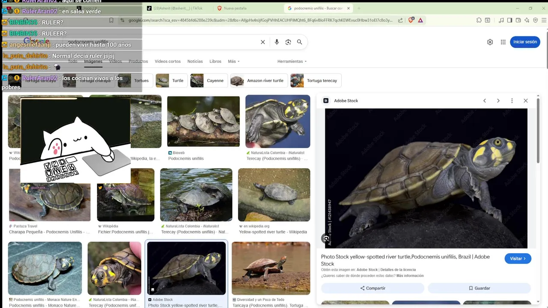This screenshot has height=308, width=548.
Task: Open the Detalles de la licencia link
Action: pyautogui.click(x=398, y=270)
